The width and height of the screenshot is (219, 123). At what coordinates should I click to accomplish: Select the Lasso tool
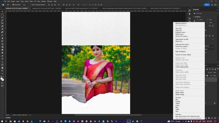tap(2, 17)
